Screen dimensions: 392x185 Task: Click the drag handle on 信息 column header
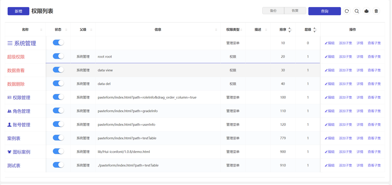coord(216,30)
